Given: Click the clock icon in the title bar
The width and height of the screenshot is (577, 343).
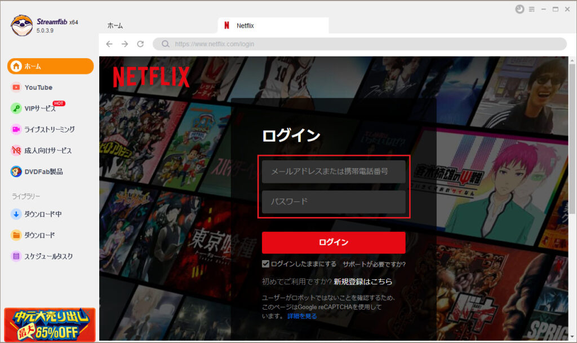Looking at the screenshot, I should [520, 9].
